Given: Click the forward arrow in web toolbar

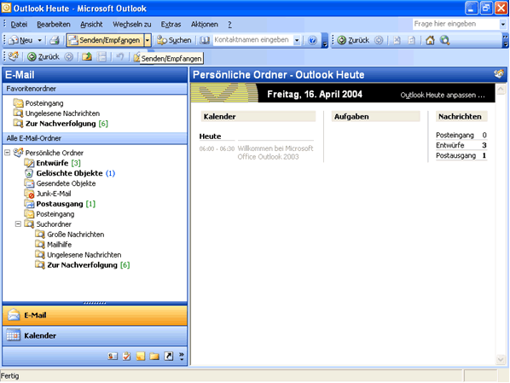Looking at the screenshot, I should coord(379,40).
